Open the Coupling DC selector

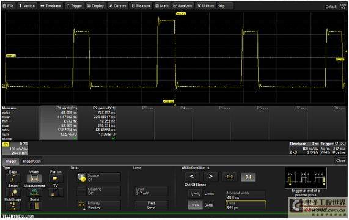99,191
